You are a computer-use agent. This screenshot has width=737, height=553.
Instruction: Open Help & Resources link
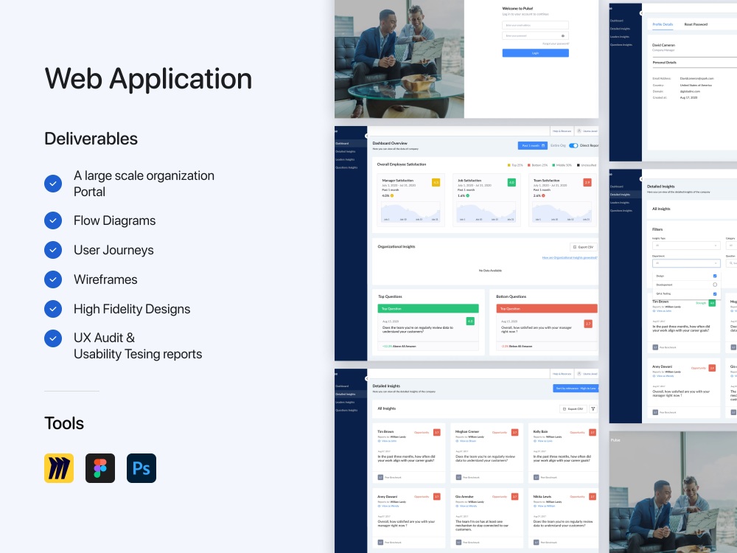point(562,374)
